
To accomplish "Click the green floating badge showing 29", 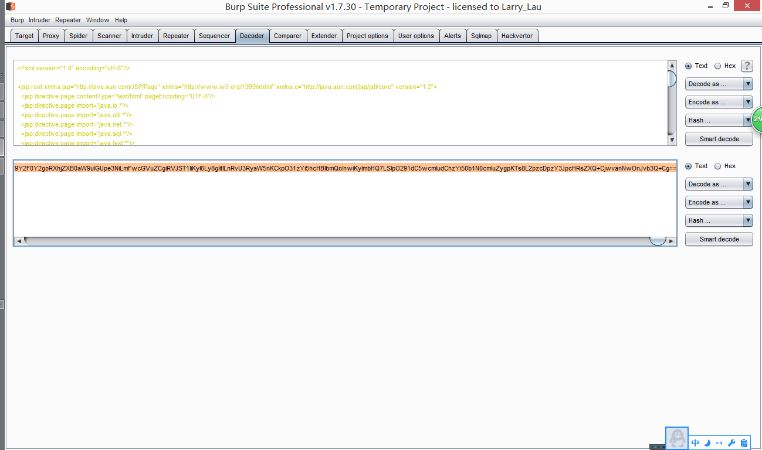I will click(x=757, y=119).
